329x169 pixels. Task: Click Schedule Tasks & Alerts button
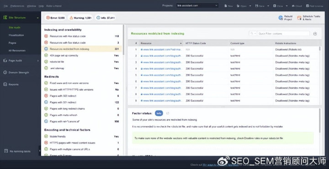[308, 18]
